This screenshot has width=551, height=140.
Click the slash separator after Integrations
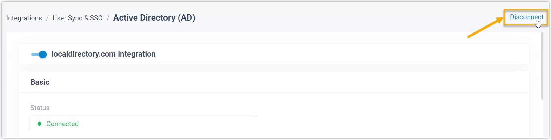pos(47,18)
